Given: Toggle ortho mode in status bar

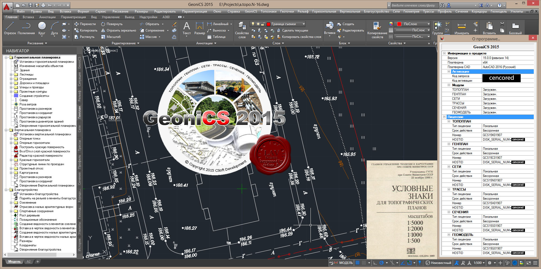Looking at the screenshot, I should [x=375, y=263].
